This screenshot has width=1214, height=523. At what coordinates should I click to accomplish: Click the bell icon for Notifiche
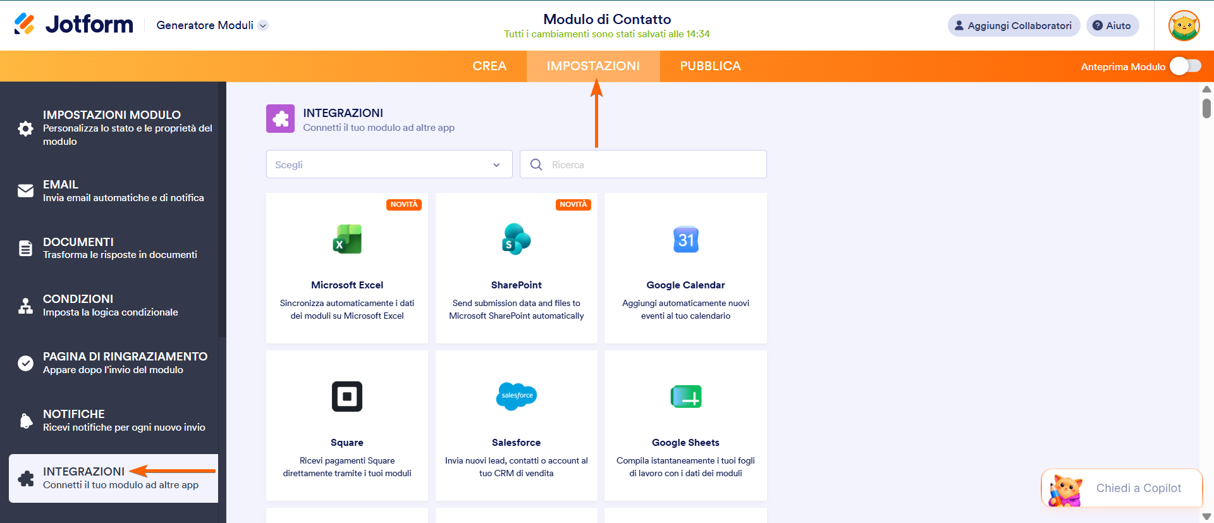coord(25,421)
